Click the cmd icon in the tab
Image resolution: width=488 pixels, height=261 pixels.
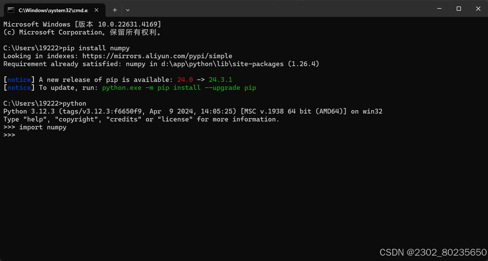point(11,10)
